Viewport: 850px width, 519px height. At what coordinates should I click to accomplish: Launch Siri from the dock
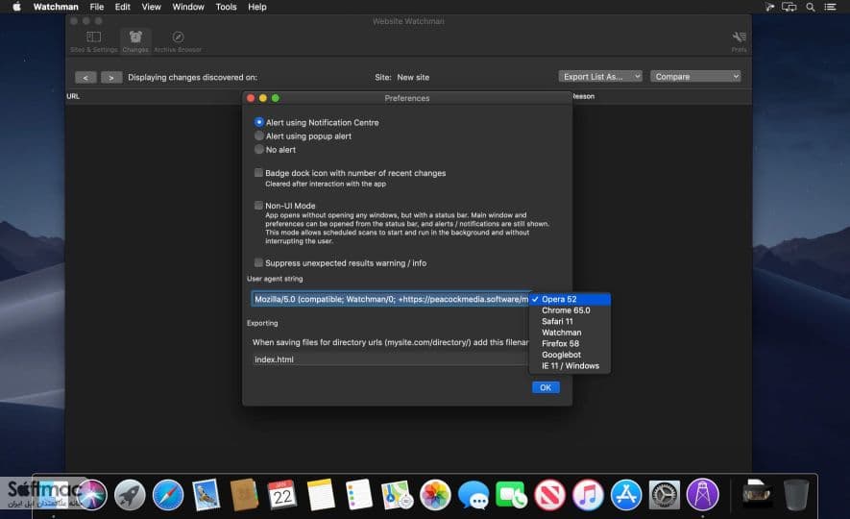[91, 495]
